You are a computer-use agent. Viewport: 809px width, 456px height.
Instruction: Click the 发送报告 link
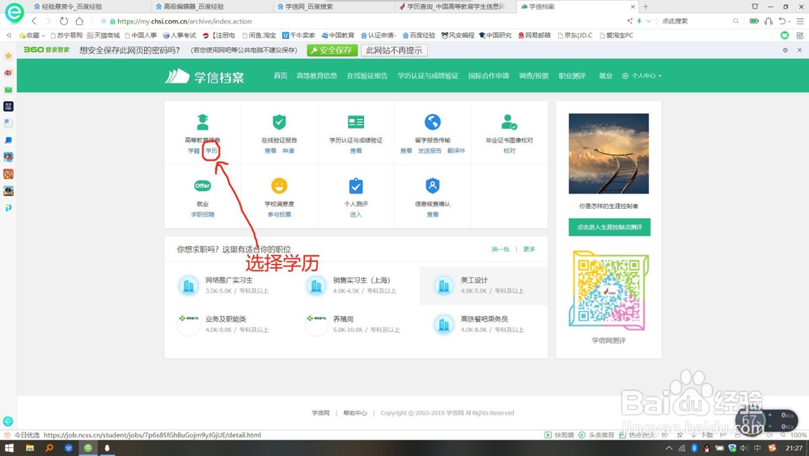point(430,151)
